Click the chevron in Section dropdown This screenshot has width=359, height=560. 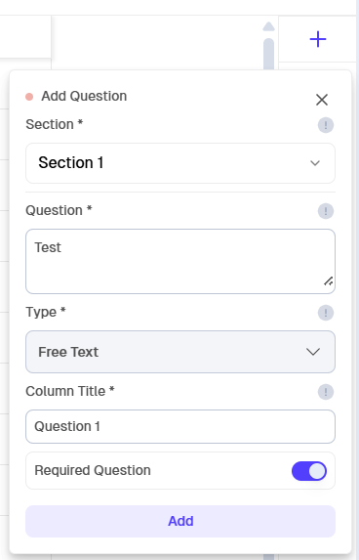tap(315, 163)
